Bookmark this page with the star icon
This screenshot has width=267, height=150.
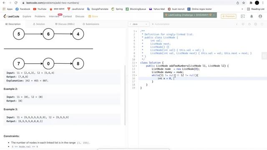[244, 3]
